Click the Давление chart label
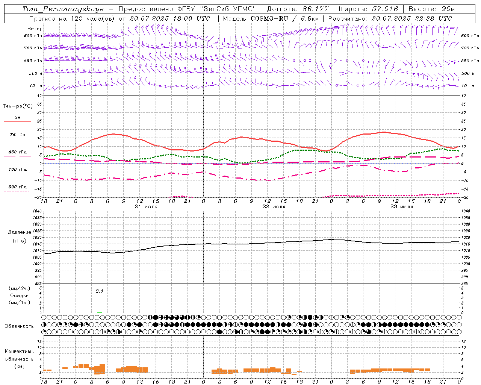This screenshot has height=385, width=481. pyautogui.click(x=20, y=232)
